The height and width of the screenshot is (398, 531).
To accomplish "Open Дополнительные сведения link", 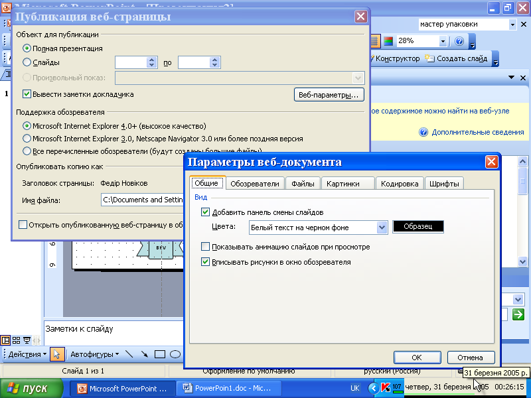I will click(x=477, y=132).
